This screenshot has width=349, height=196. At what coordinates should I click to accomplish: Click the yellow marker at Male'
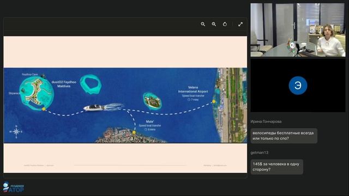click(134, 132)
